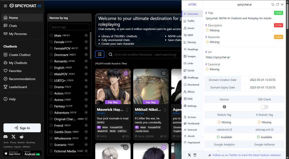Open the Privacy footer link
Viewport: 289px width, 159px height.
coord(13,142)
